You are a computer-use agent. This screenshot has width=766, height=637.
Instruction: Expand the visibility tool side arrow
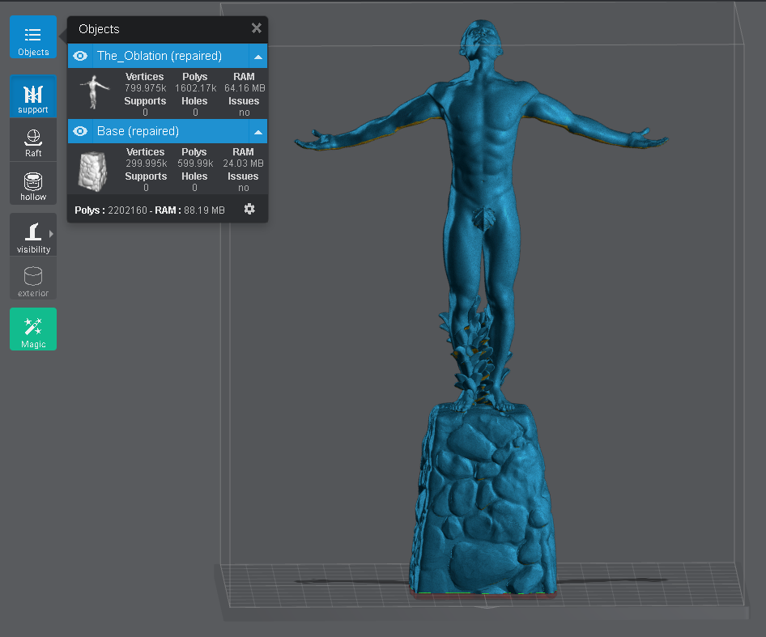click(49, 234)
